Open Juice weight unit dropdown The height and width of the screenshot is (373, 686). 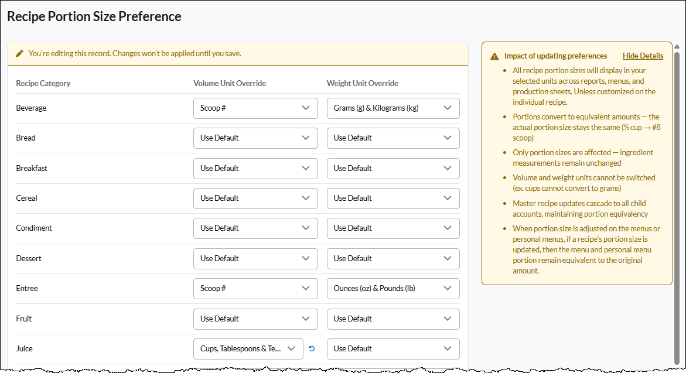click(393, 349)
